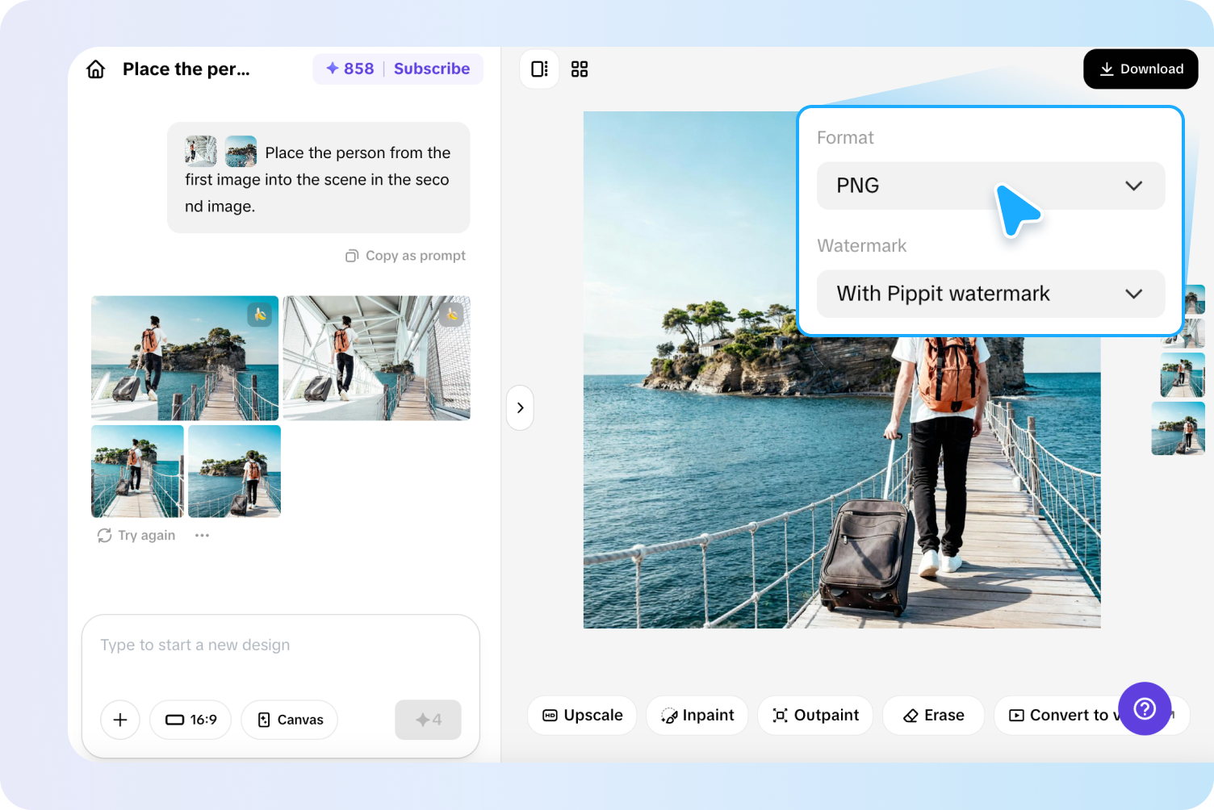Click the Home icon in the header

(95, 69)
